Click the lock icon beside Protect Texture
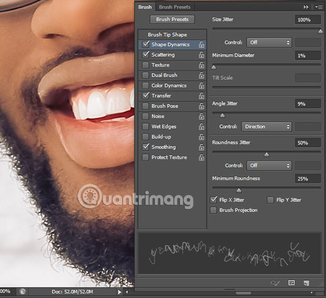326x298 pixels. click(x=201, y=157)
